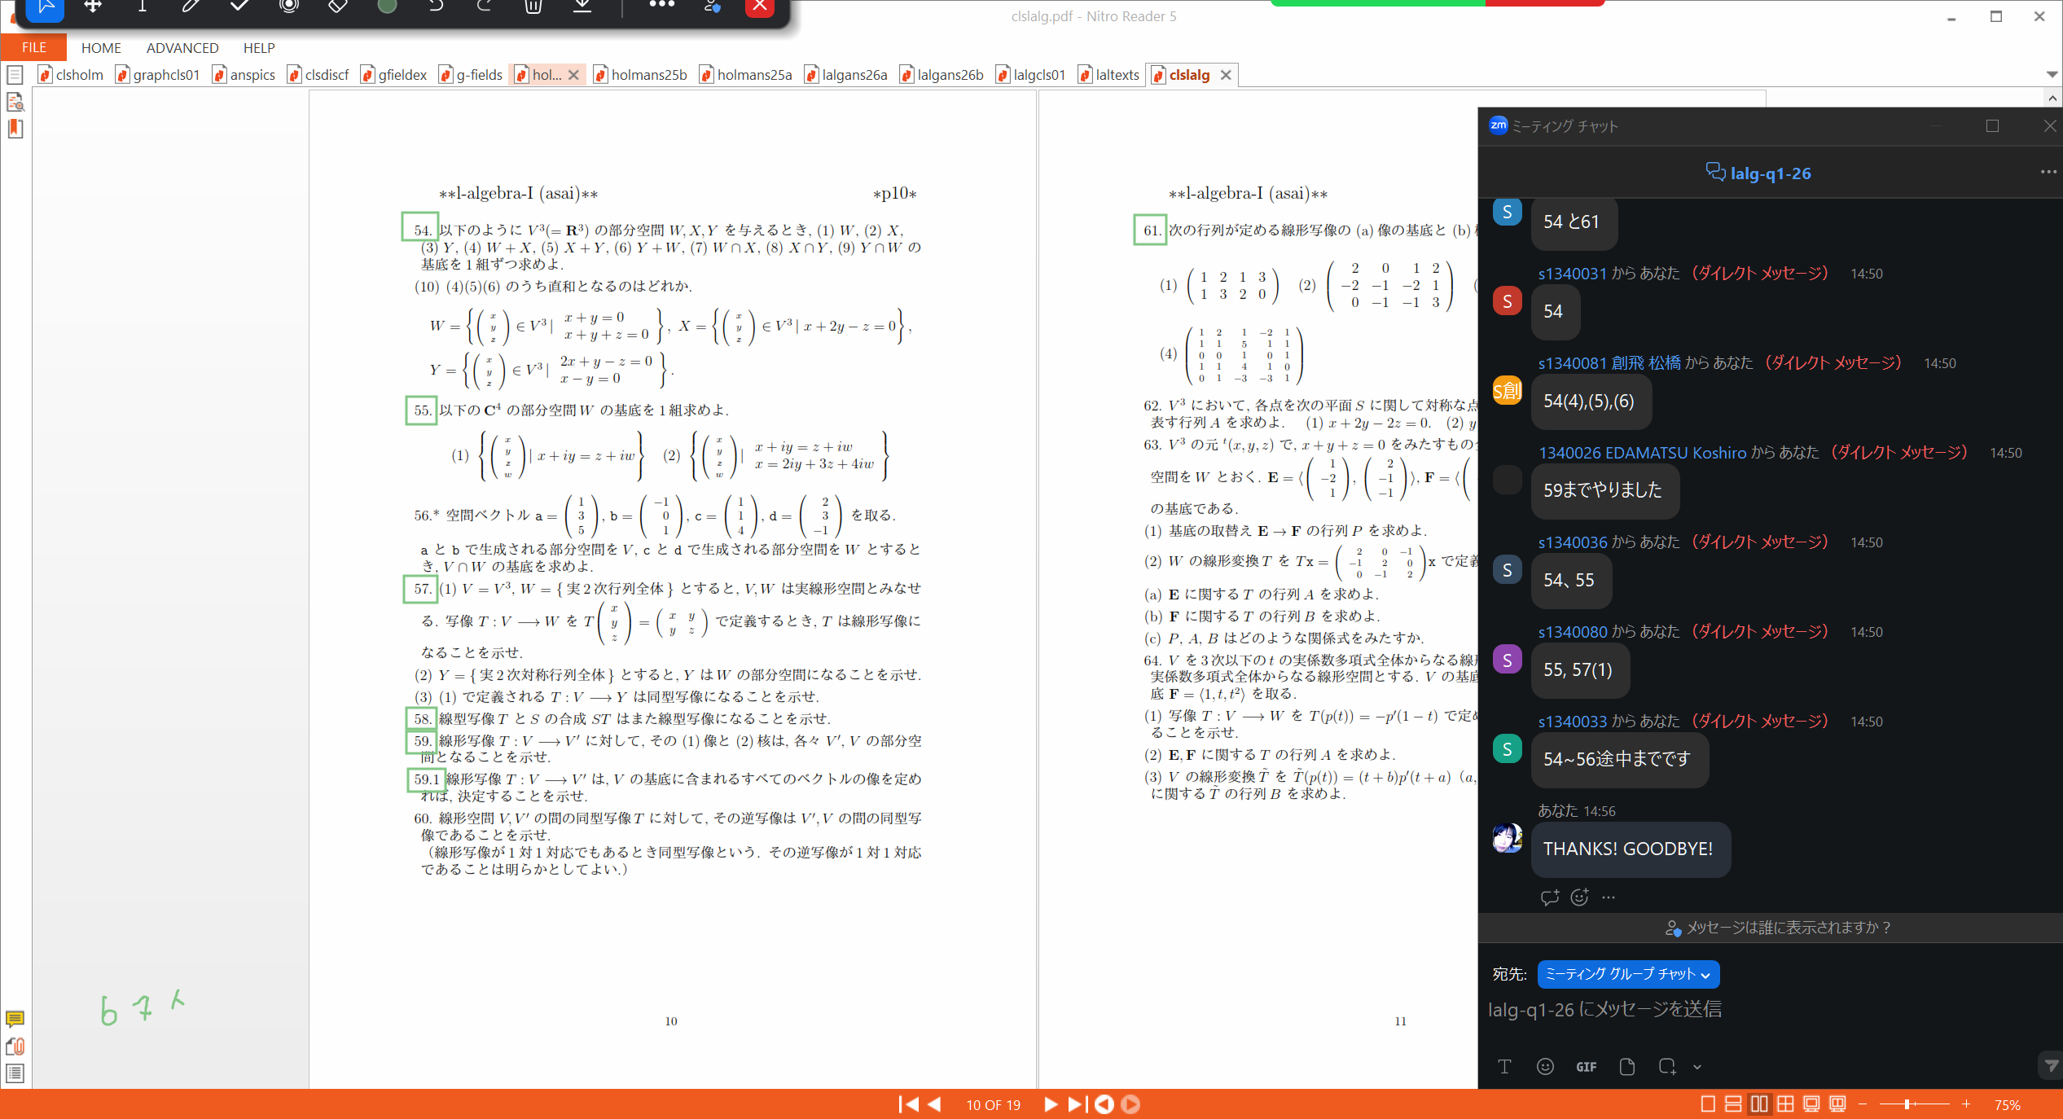Open who can see messages link
The height and width of the screenshot is (1119, 2063).
[x=1777, y=928]
